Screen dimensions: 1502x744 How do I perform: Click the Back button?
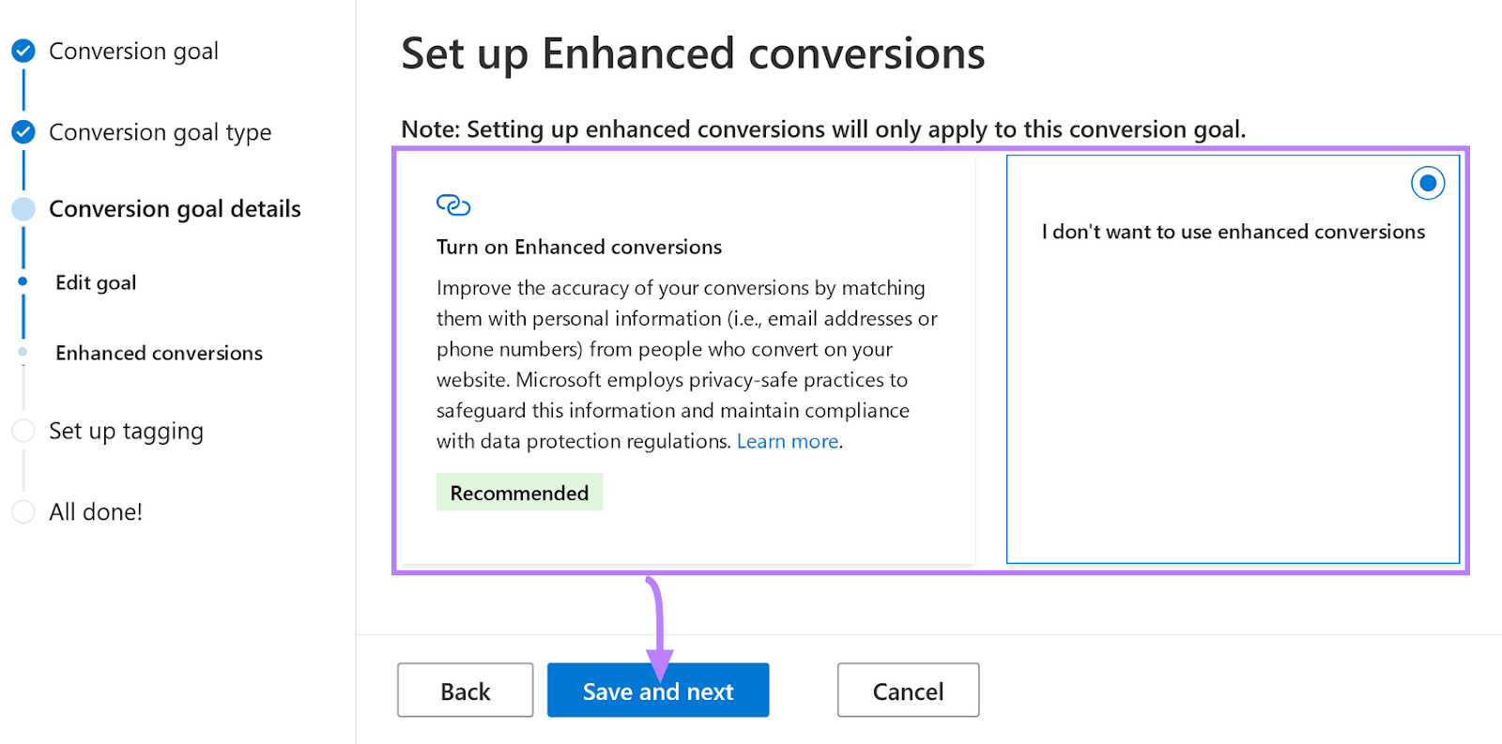(466, 691)
